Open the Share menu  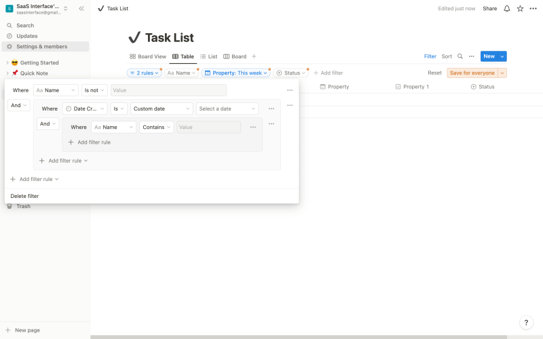click(x=489, y=9)
